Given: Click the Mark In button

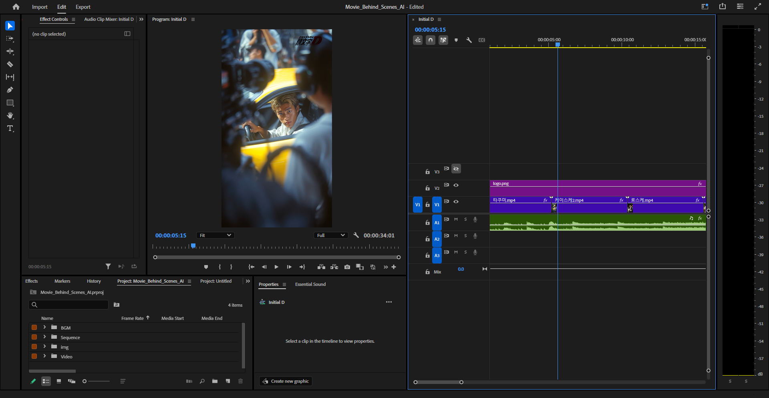Looking at the screenshot, I should pyautogui.click(x=219, y=267).
